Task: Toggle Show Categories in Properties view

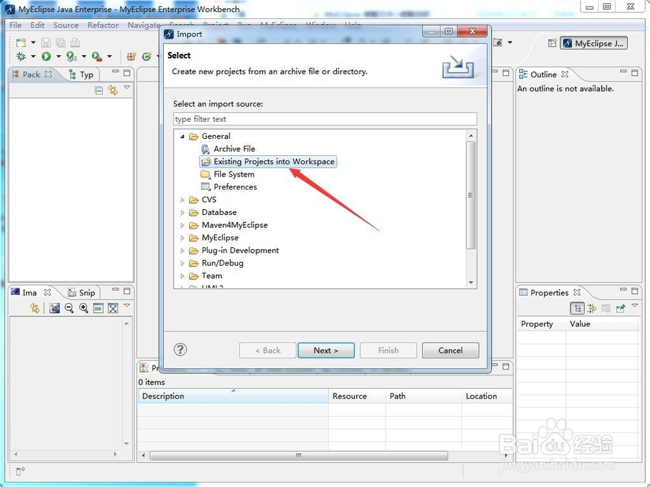Action: (577, 308)
